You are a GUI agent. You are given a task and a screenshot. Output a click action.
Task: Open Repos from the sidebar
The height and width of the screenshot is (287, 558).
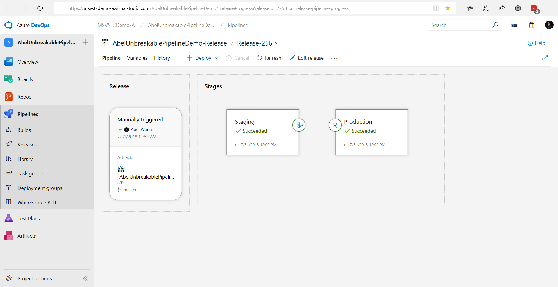[47, 97]
